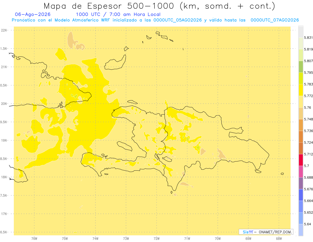This screenshot has width=313, height=242.
Task: Click the legend value 5.831
Action: (x=309, y=38)
